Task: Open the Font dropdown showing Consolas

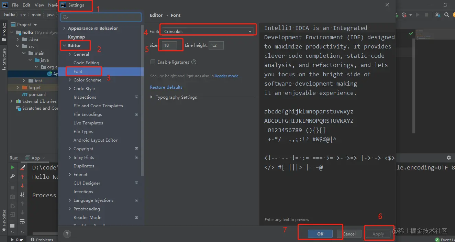Action: (x=208, y=31)
